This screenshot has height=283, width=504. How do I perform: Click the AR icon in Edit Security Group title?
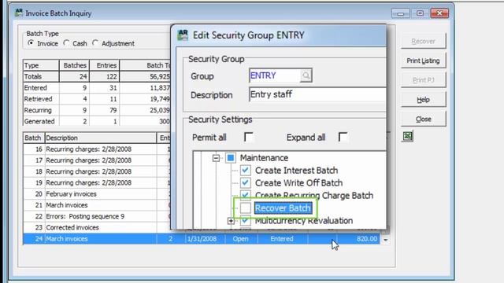[x=183, y=35]
